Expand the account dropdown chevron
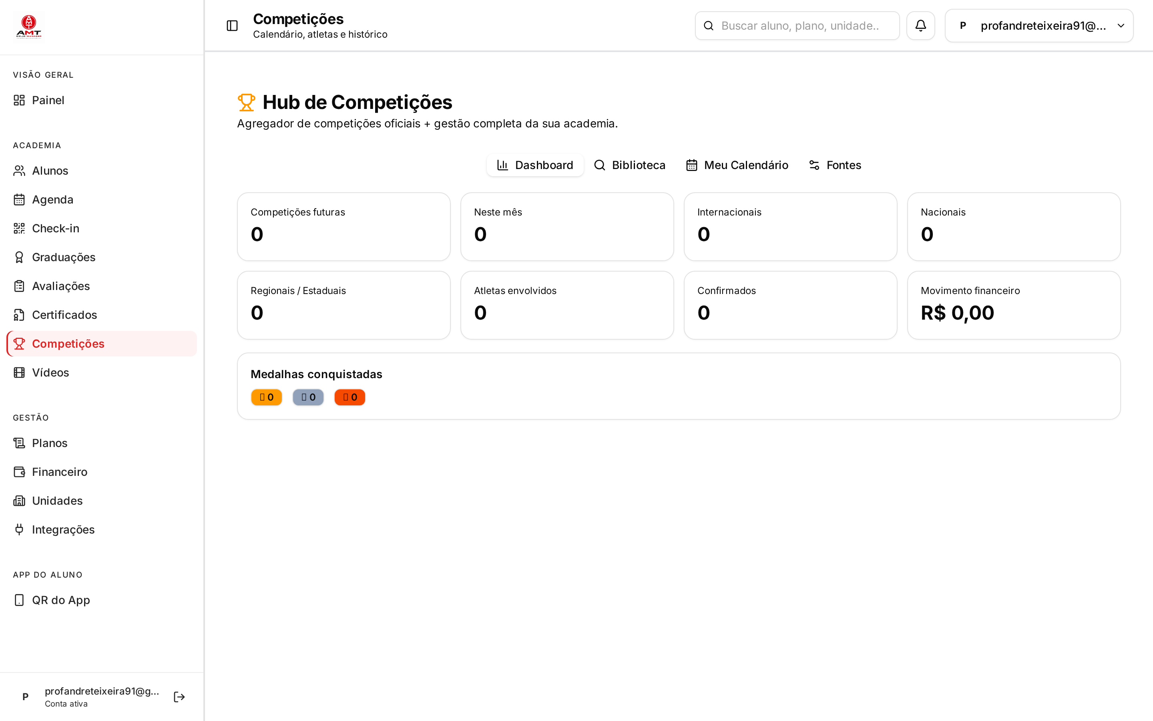This screenshot has height=721, width=1153. (x=1121, y=26)
